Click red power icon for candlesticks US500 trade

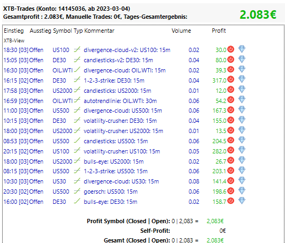[x=230, y=141]
